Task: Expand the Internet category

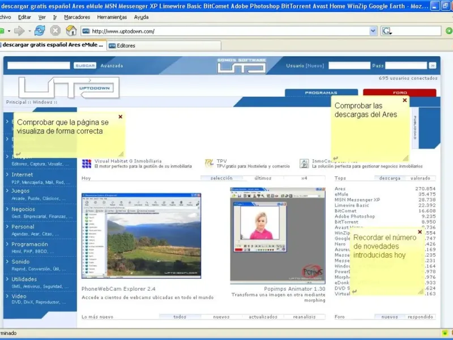Action: click(22, 175)
